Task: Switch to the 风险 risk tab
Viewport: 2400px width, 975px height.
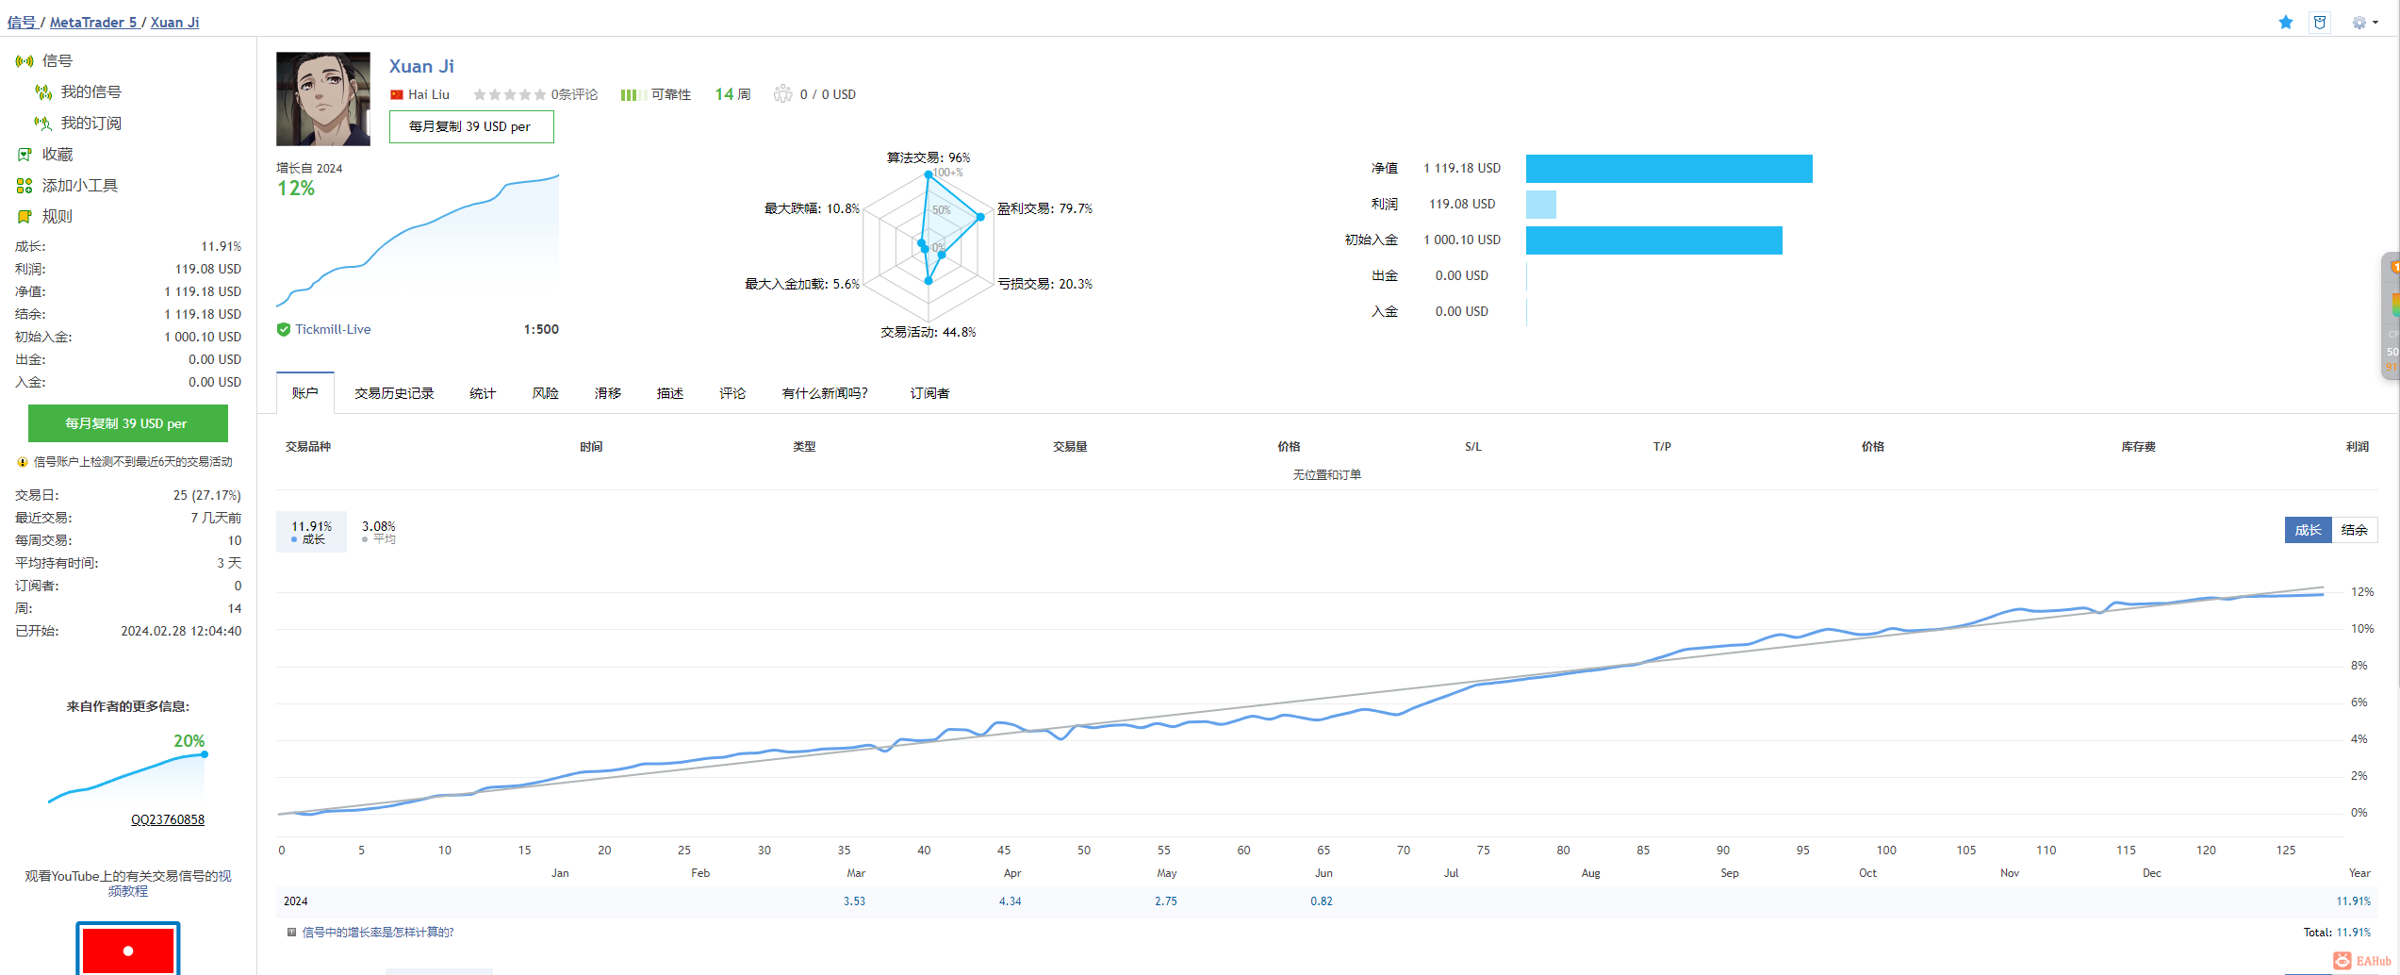Action: (x=545, y=393)
